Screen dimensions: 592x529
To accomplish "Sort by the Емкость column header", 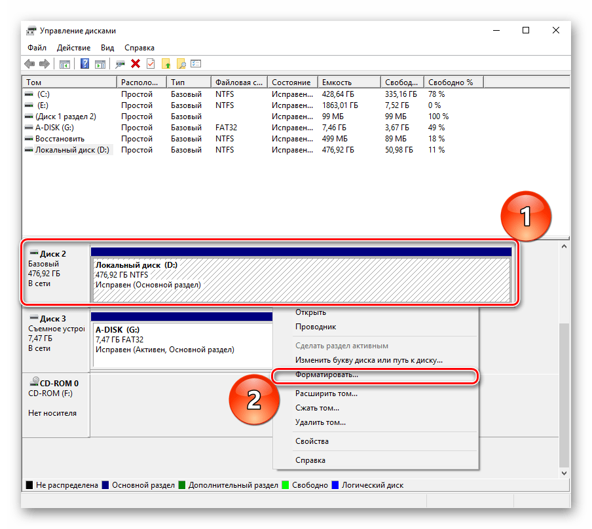I will coord(337,82).
